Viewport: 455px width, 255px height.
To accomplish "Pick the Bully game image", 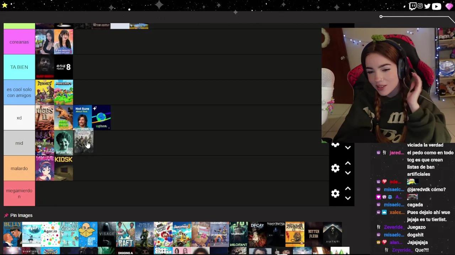I will tap(12, 234).
